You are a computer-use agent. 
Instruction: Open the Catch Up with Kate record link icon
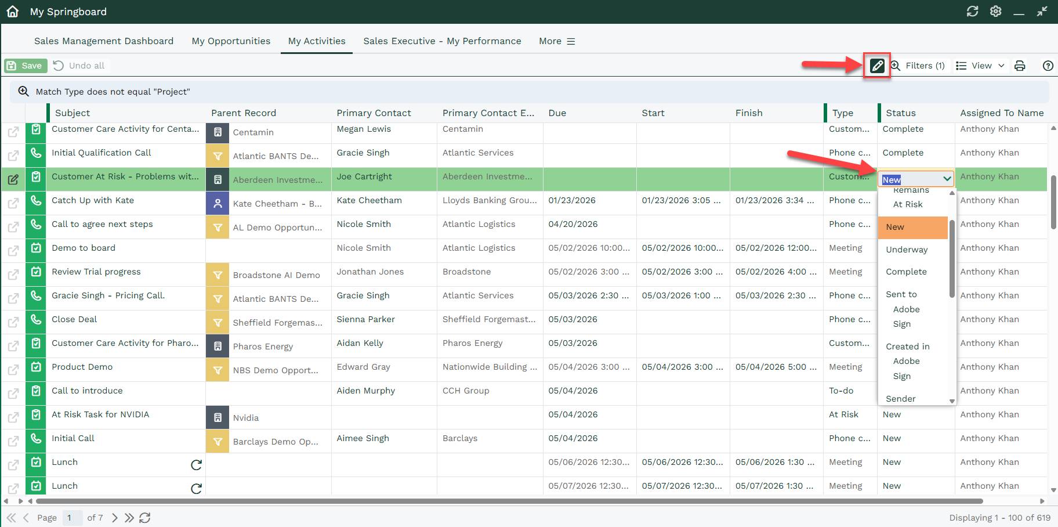tap(13, 203)
